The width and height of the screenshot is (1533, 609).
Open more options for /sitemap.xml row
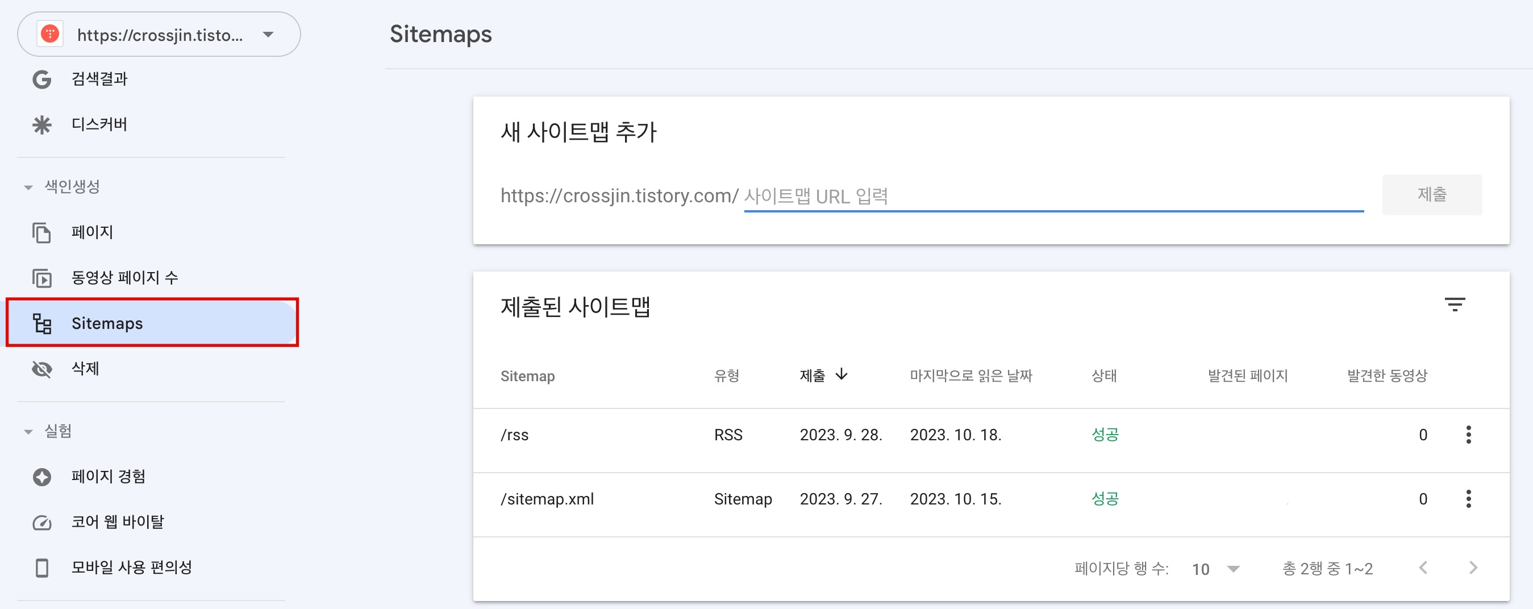1469,499
